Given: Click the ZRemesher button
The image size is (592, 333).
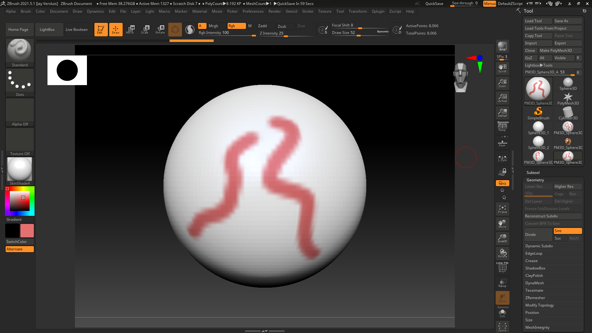Looking at the screenshot, I should (x=535, y=298).
